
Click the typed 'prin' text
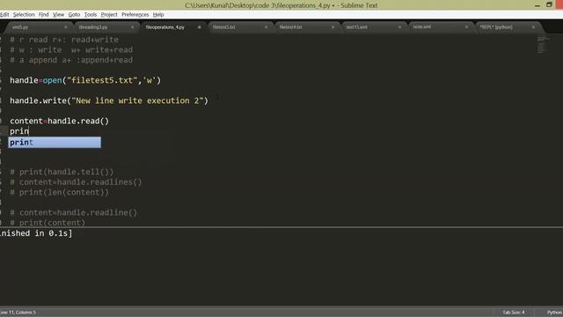point(19,131)
